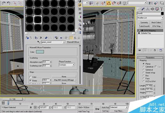Switch to the Hierarchy panel tab
The width and height of the screenshot is (165, 113).
point(148,9)
